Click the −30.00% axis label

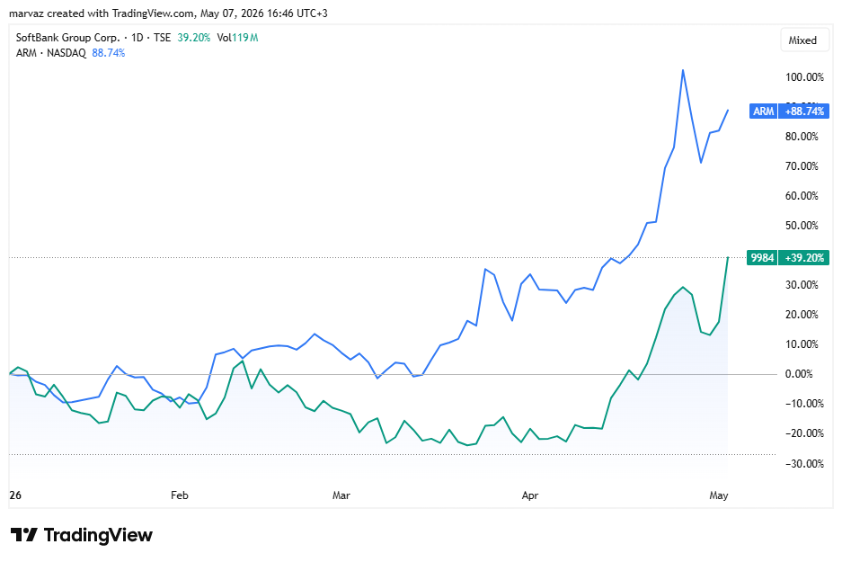coord(804,464)
